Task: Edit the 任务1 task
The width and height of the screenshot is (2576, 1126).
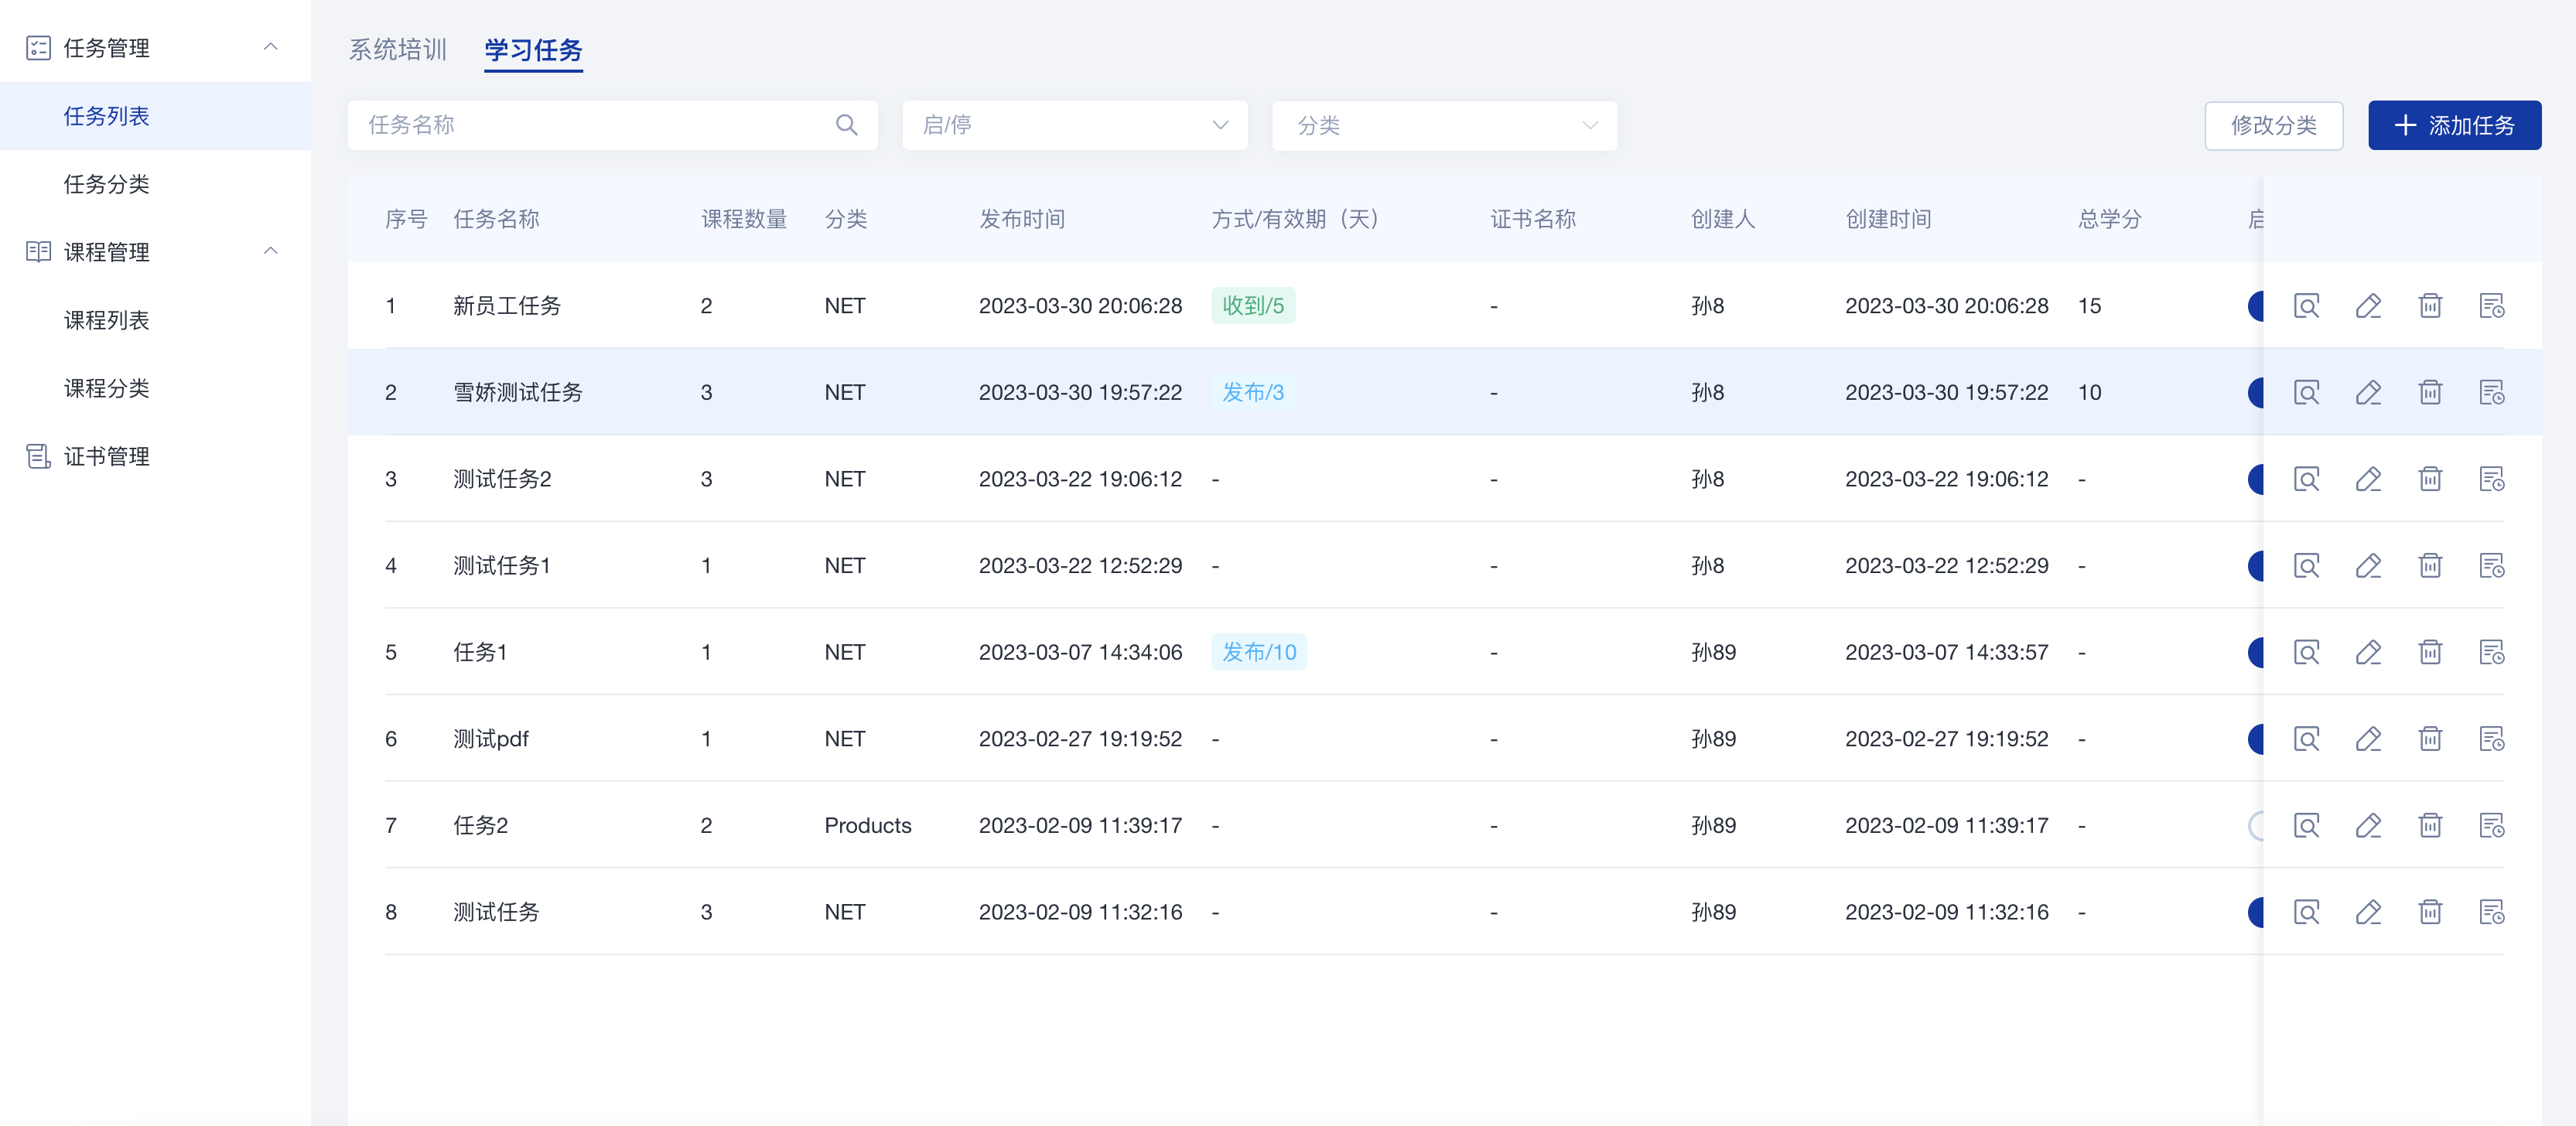Action: click(x=2368, y=652)
